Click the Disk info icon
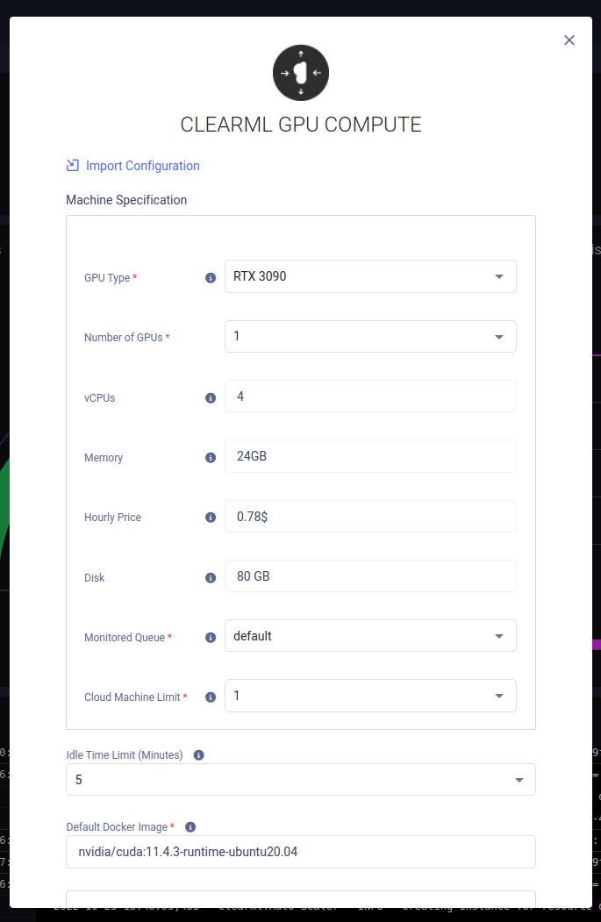This screenshot has height=922, width=601. [211, 578]
